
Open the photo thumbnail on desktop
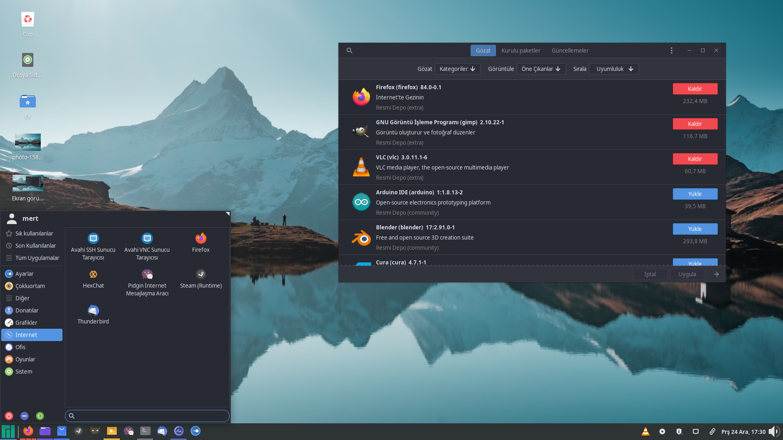point(28,142)
